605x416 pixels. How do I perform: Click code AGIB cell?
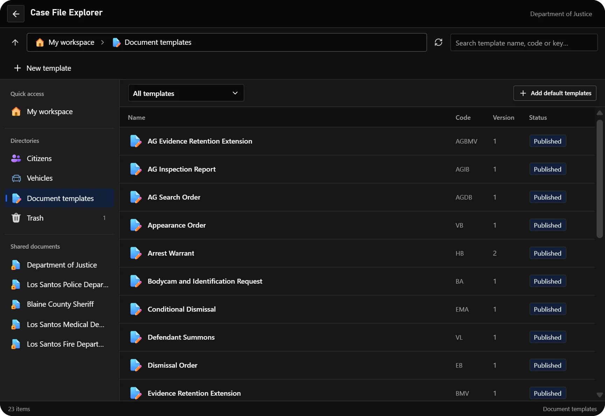(x=462, y=169)
